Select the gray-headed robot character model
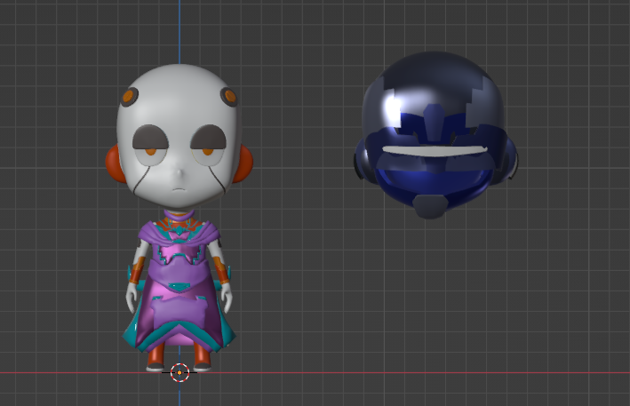The image size is (630, 406). 179,217
